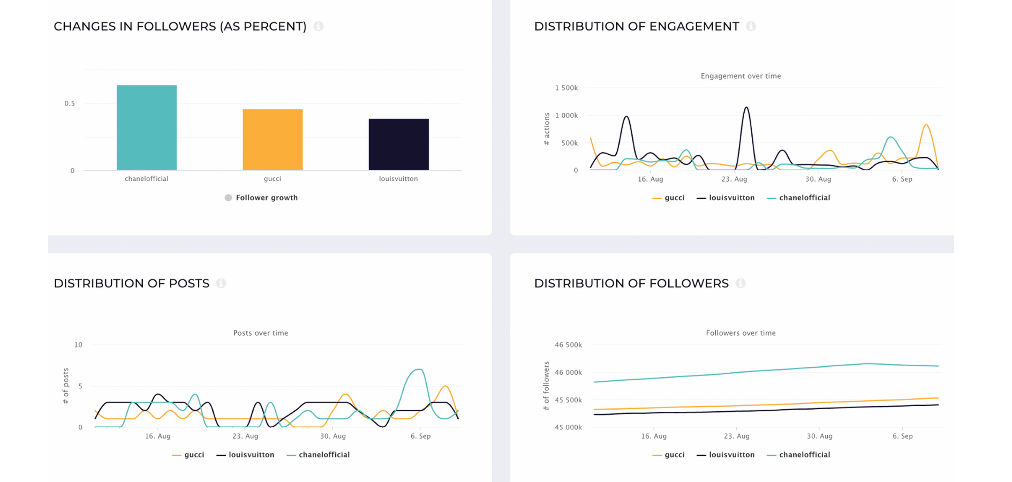1012x482 pixels.
Task: Click the 46 500k label on followers axis
Action: [569, 345]
